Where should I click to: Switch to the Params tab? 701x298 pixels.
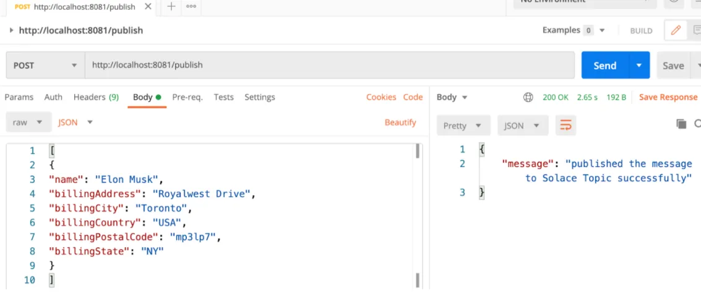(x=19, y=97)
